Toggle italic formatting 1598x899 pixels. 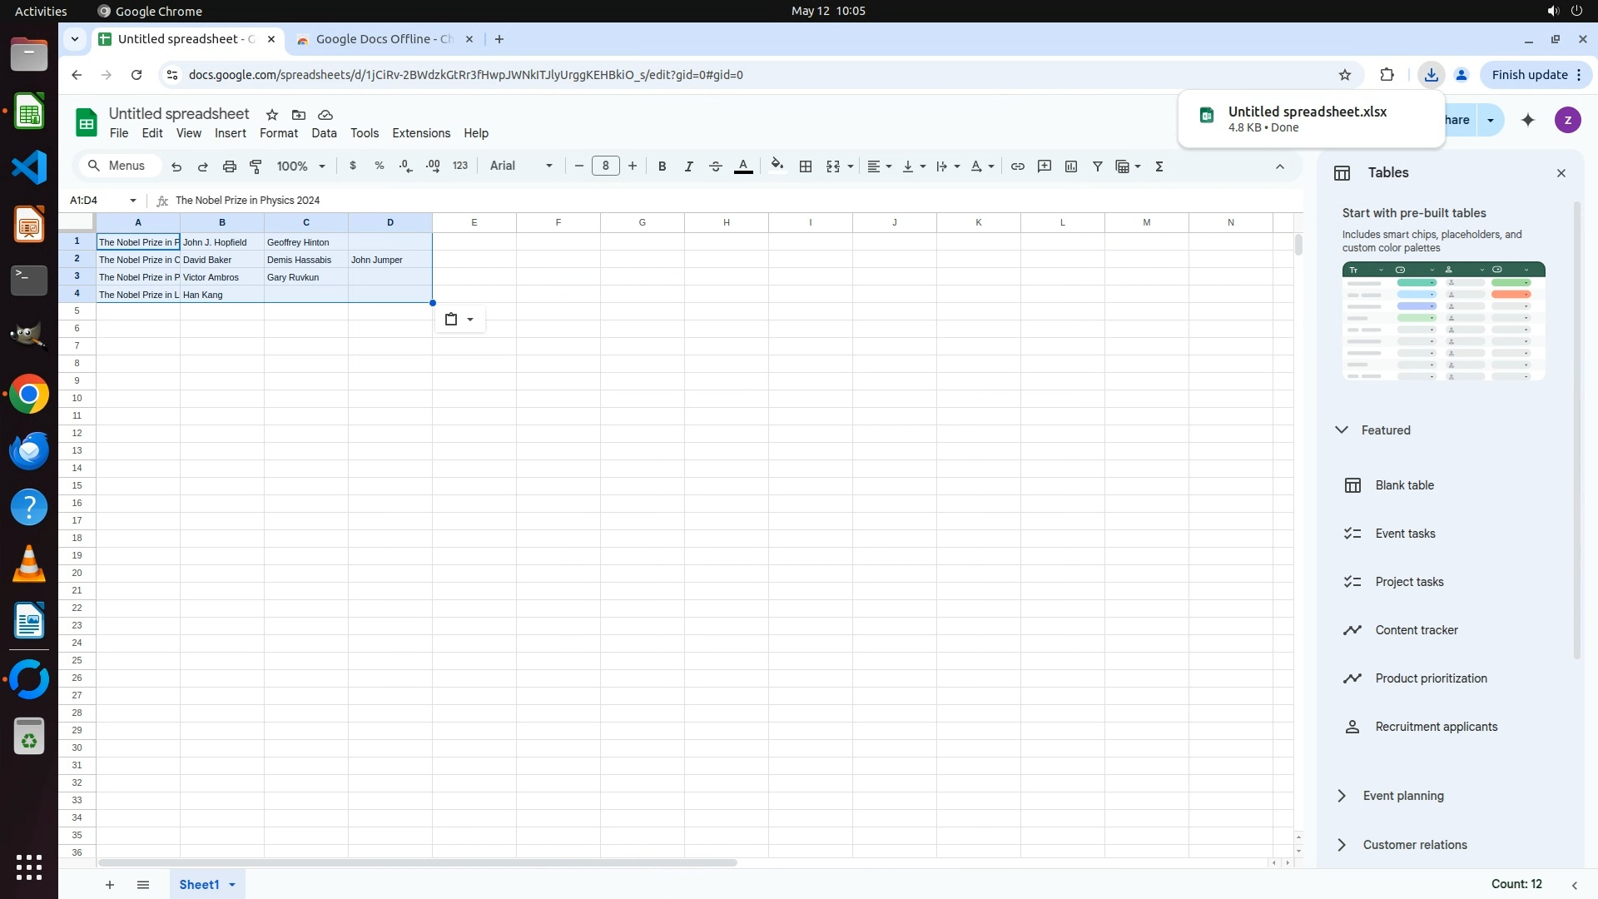[x=688, y=166]
